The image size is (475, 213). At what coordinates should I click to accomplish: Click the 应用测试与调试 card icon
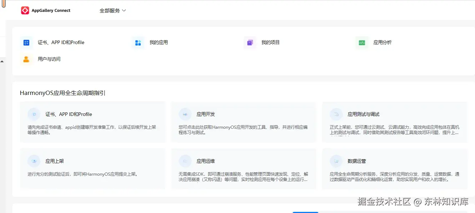[x=336, y=115]
